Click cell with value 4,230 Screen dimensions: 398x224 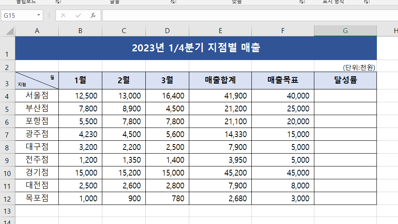(x=80, y=134)
